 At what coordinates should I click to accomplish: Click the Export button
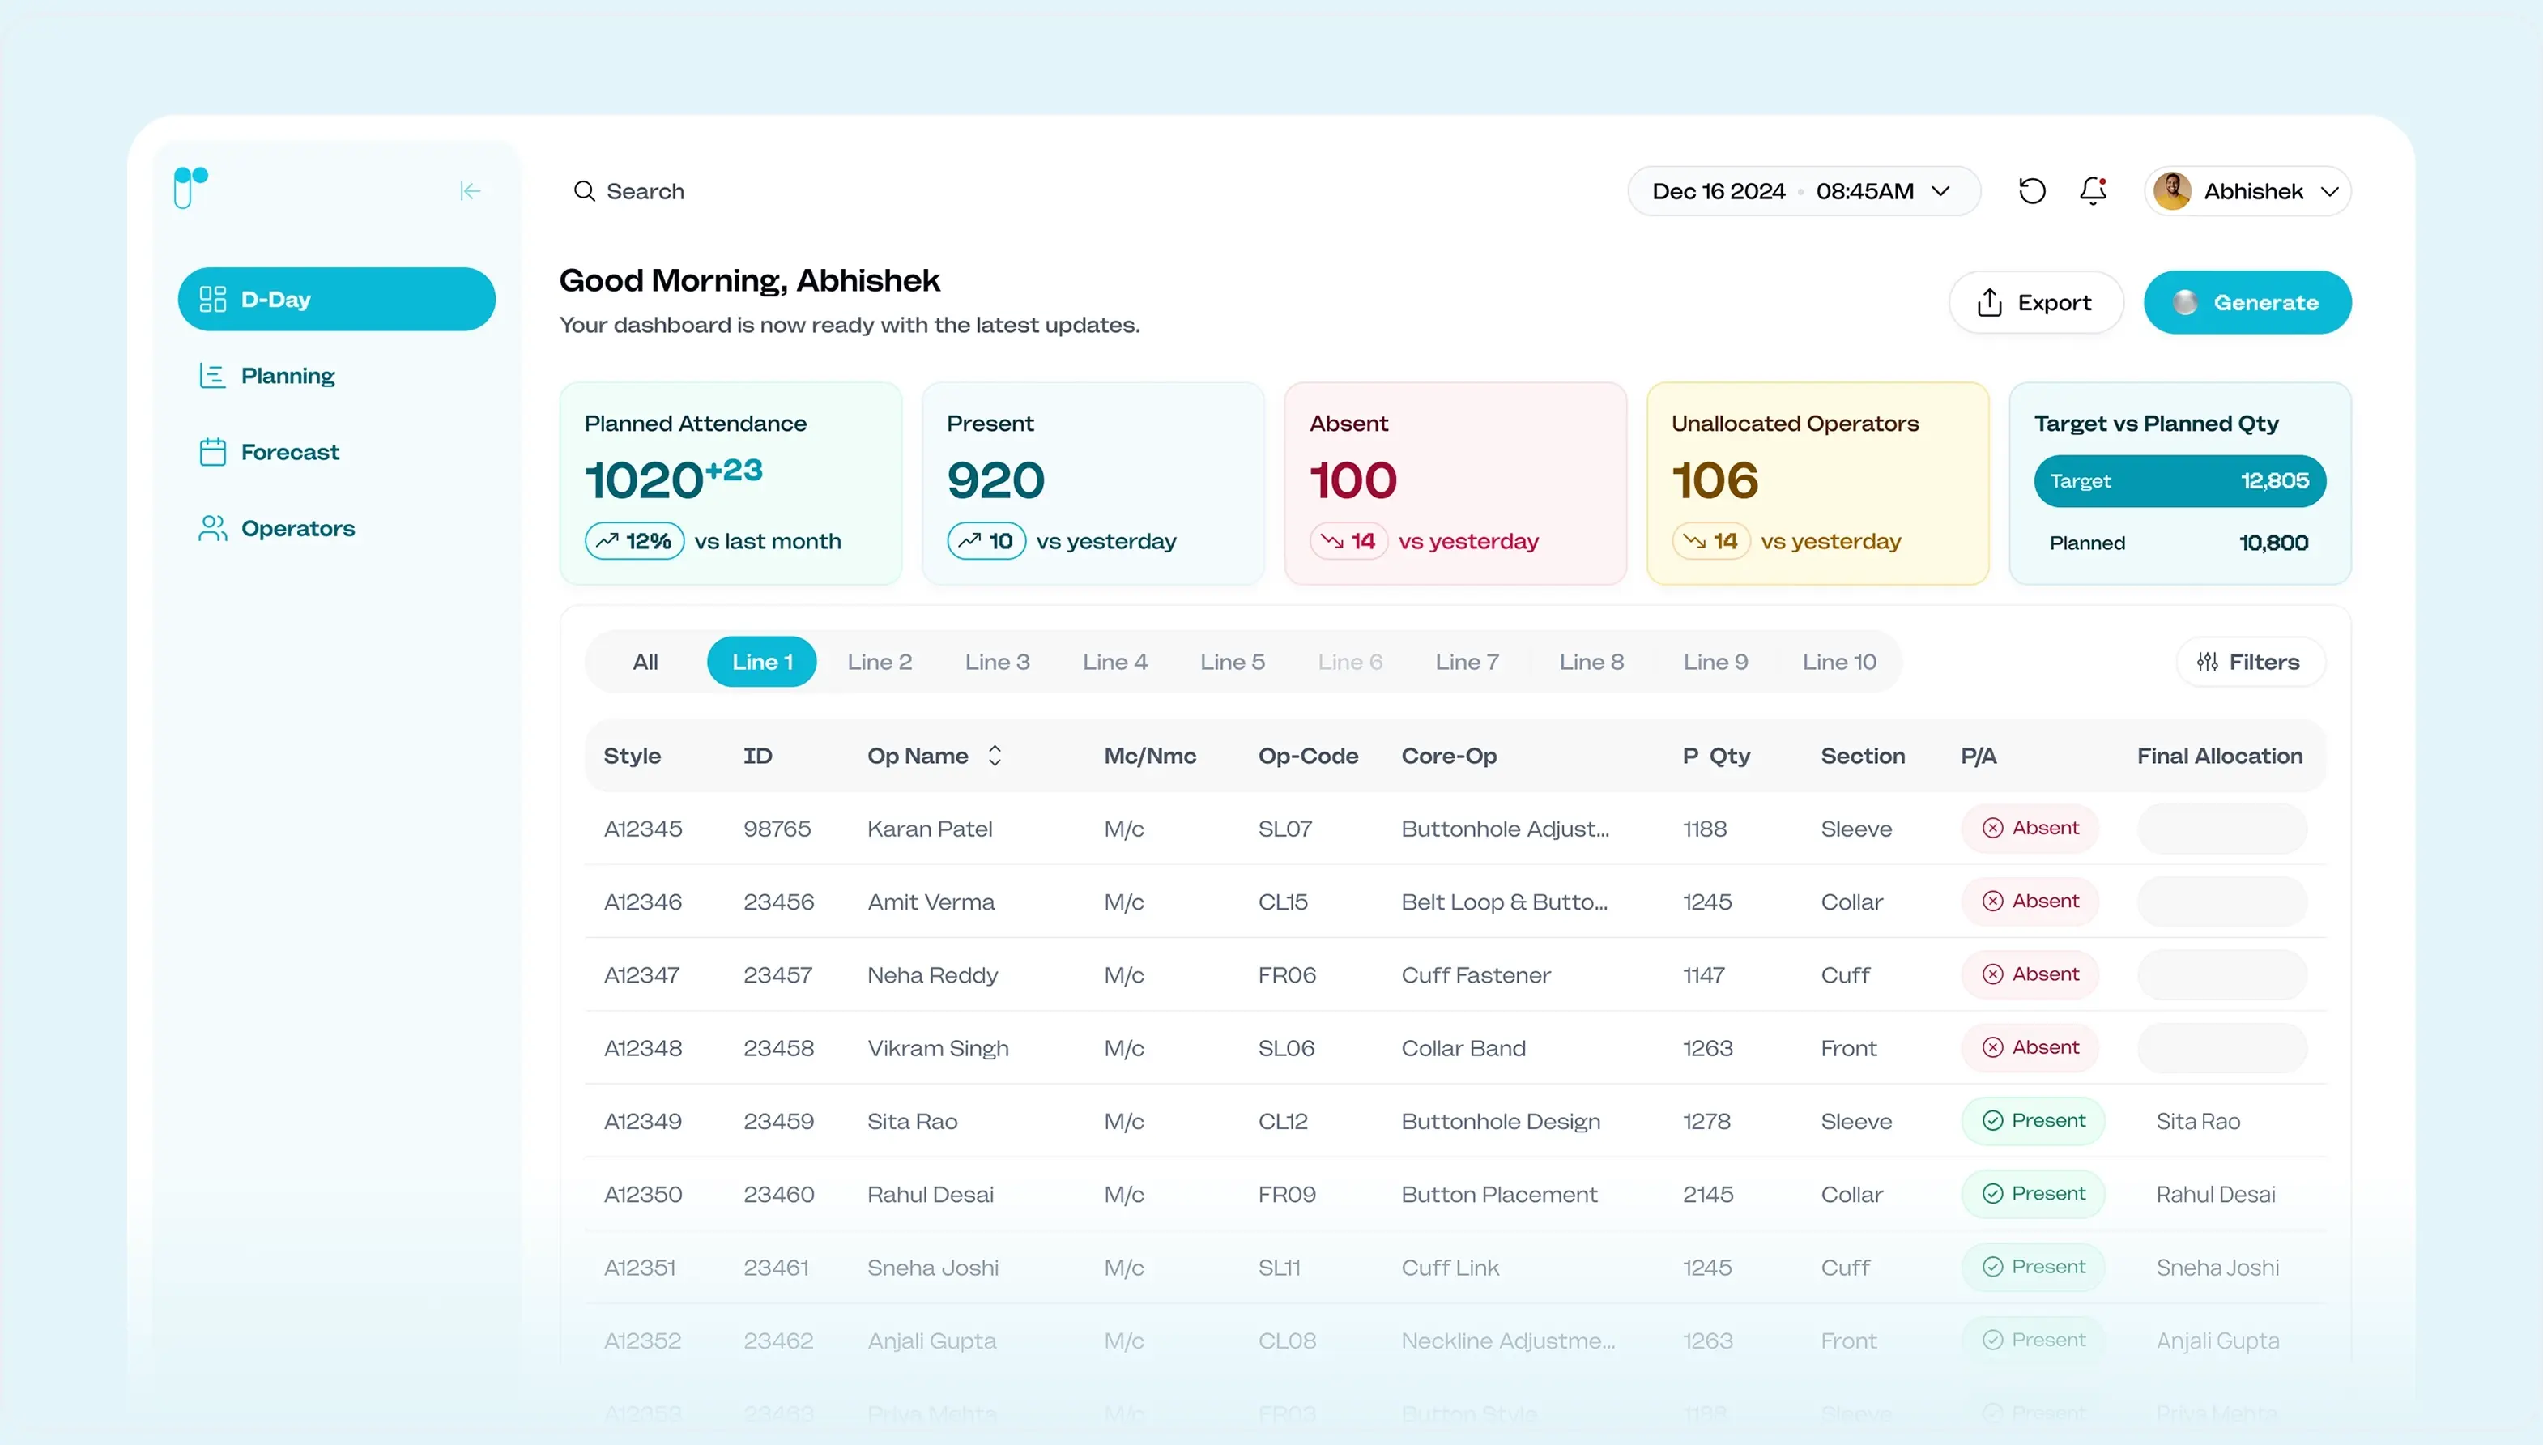(2034, 303)
